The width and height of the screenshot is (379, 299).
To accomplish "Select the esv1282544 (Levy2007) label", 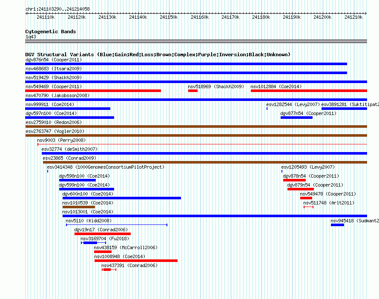I will pyautogui.click(x=293, y=104).
